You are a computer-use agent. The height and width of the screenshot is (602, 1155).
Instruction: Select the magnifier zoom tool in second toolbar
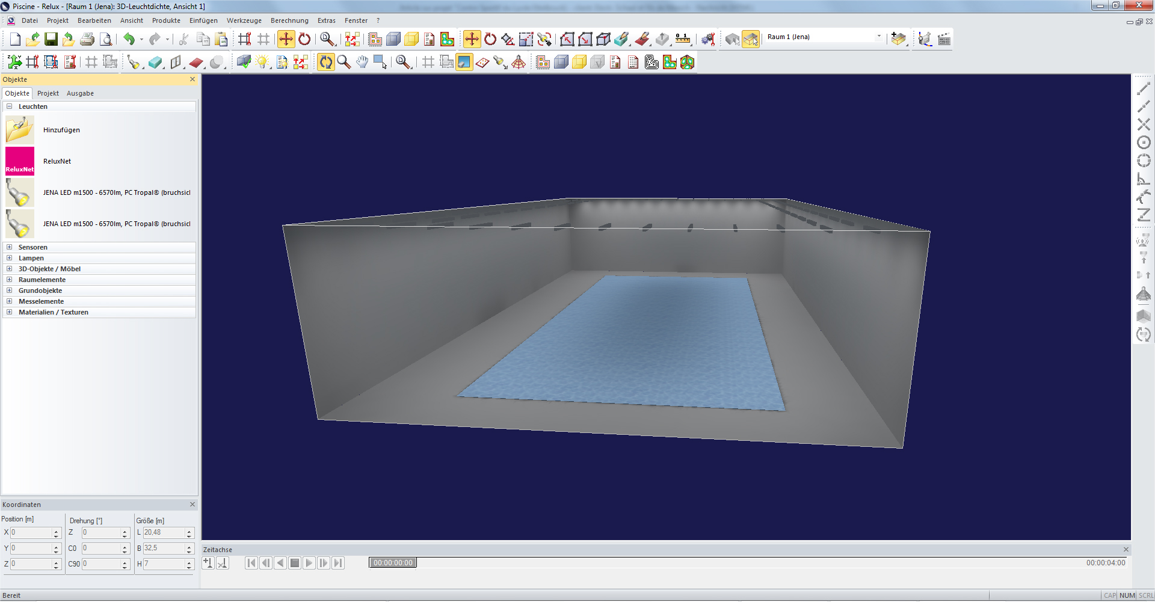point(343,62)
